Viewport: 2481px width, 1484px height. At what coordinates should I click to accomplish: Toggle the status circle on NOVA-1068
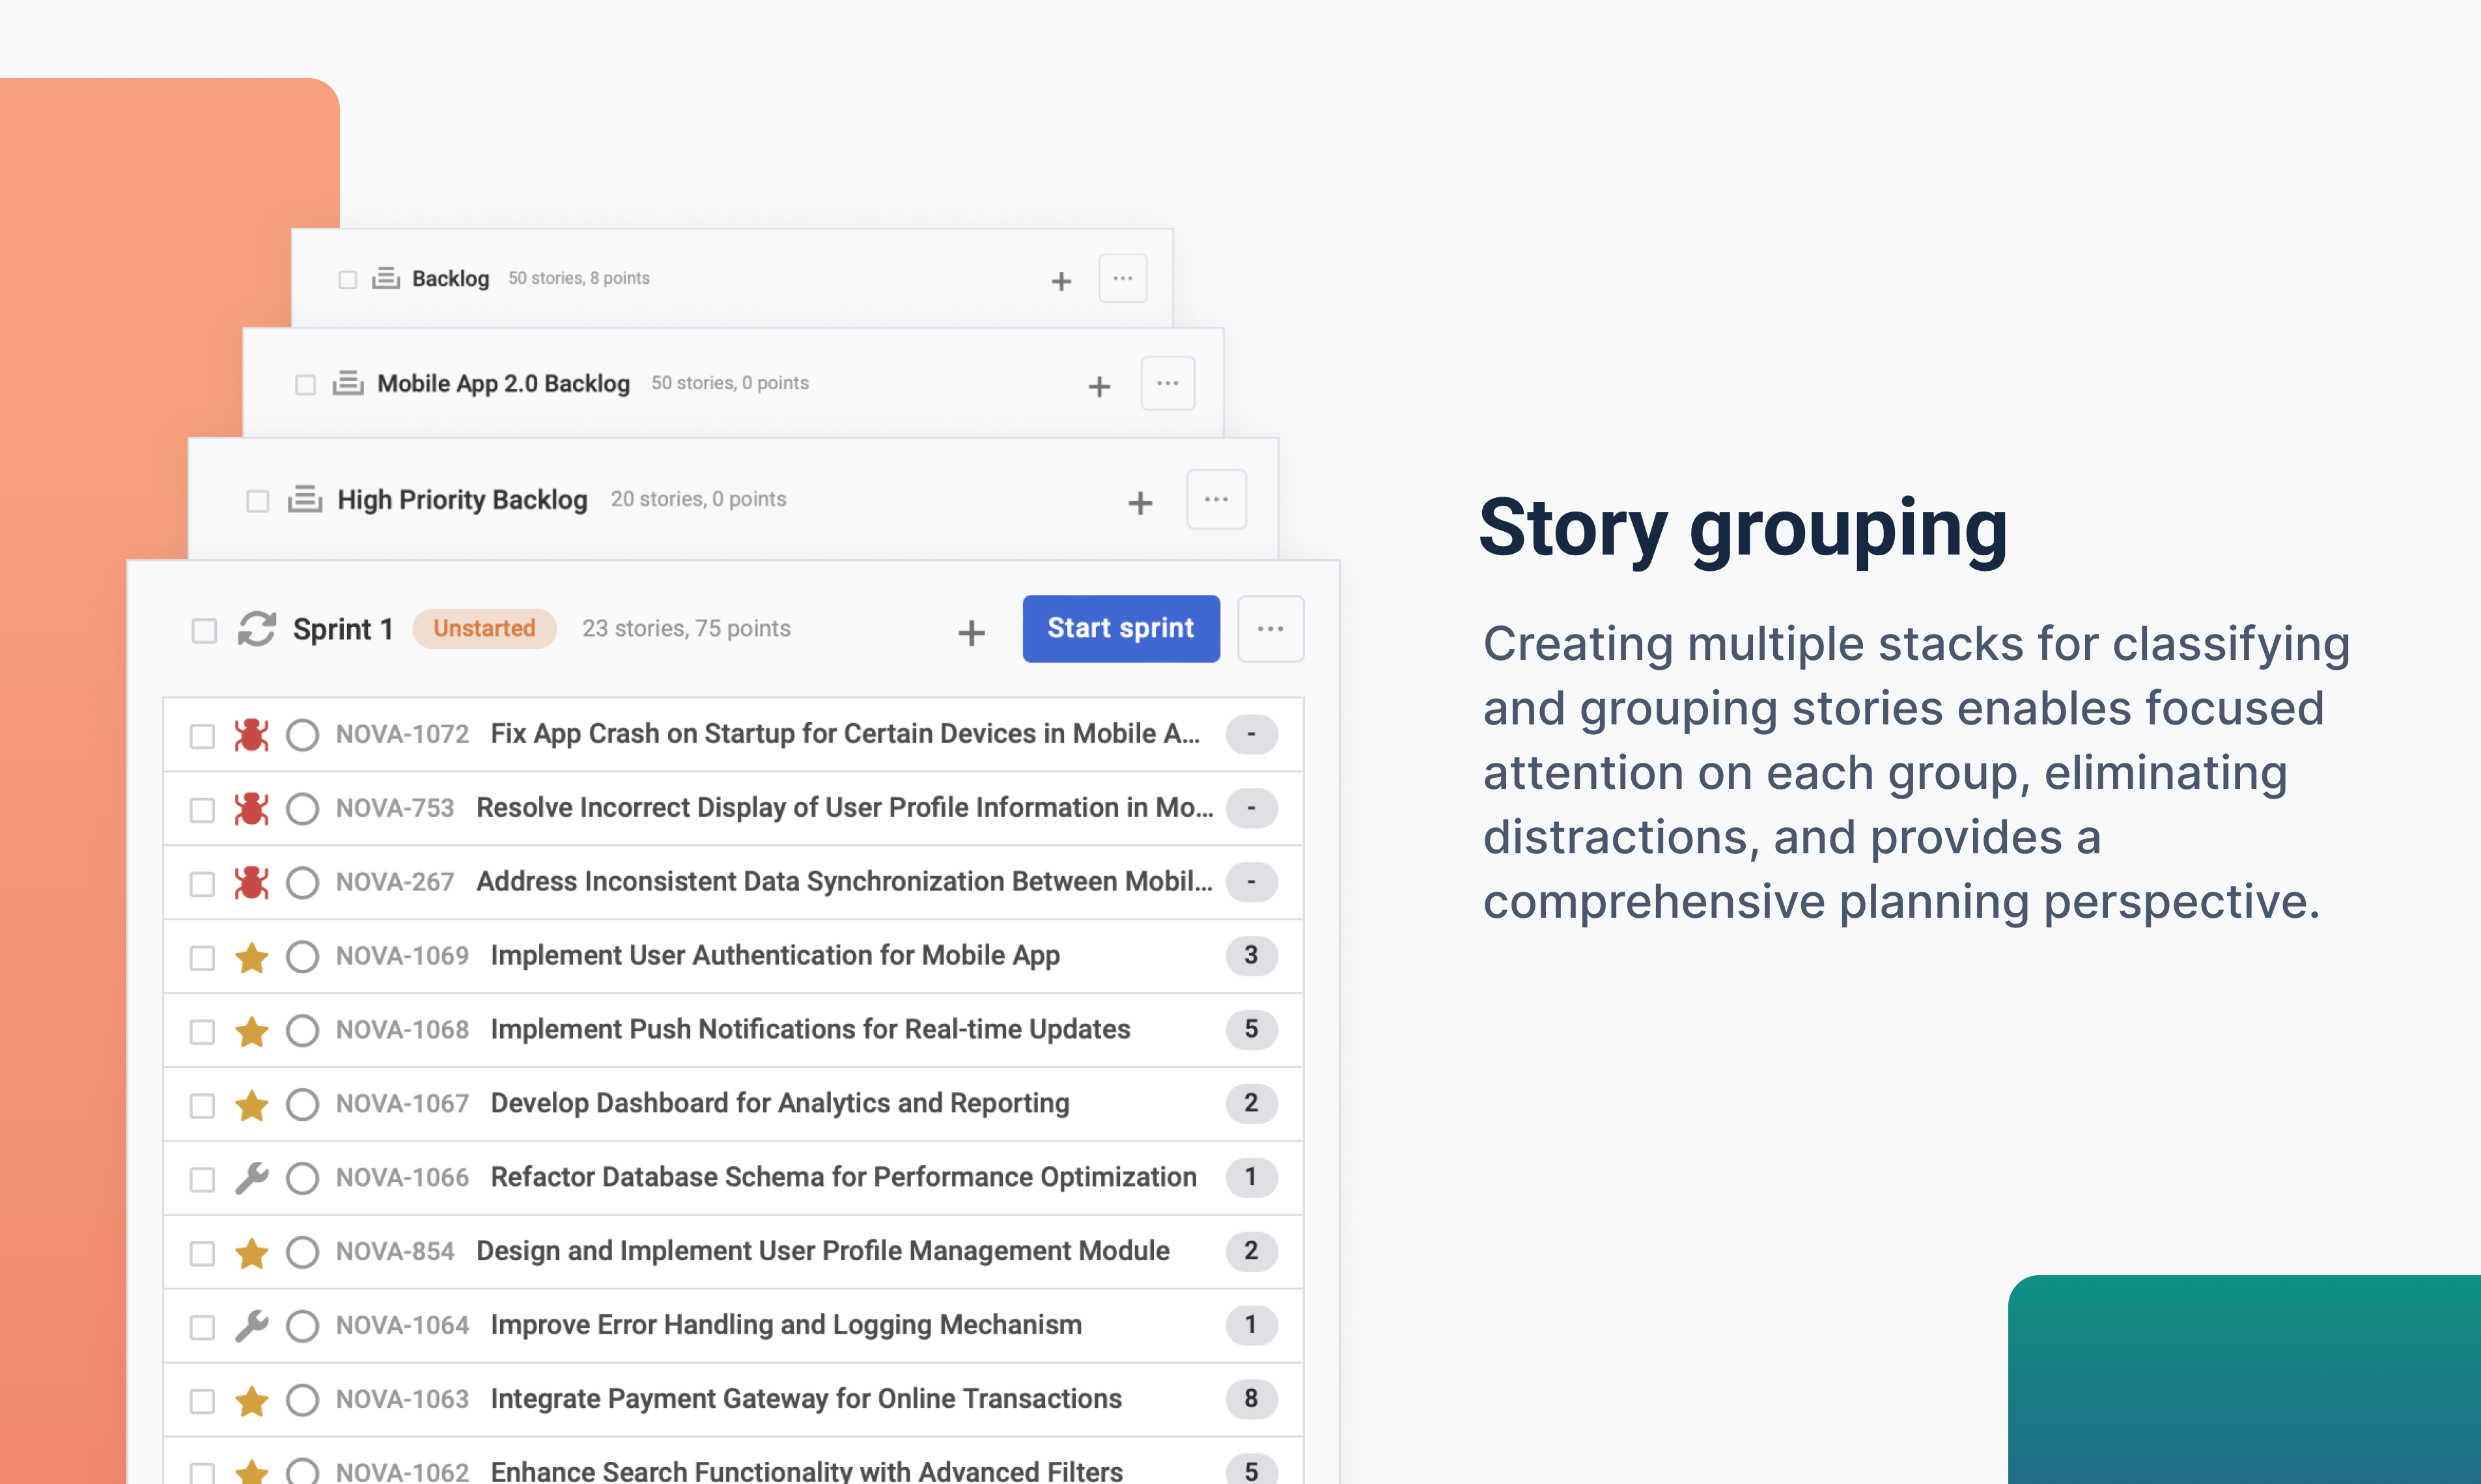(x=302, y=1030)
